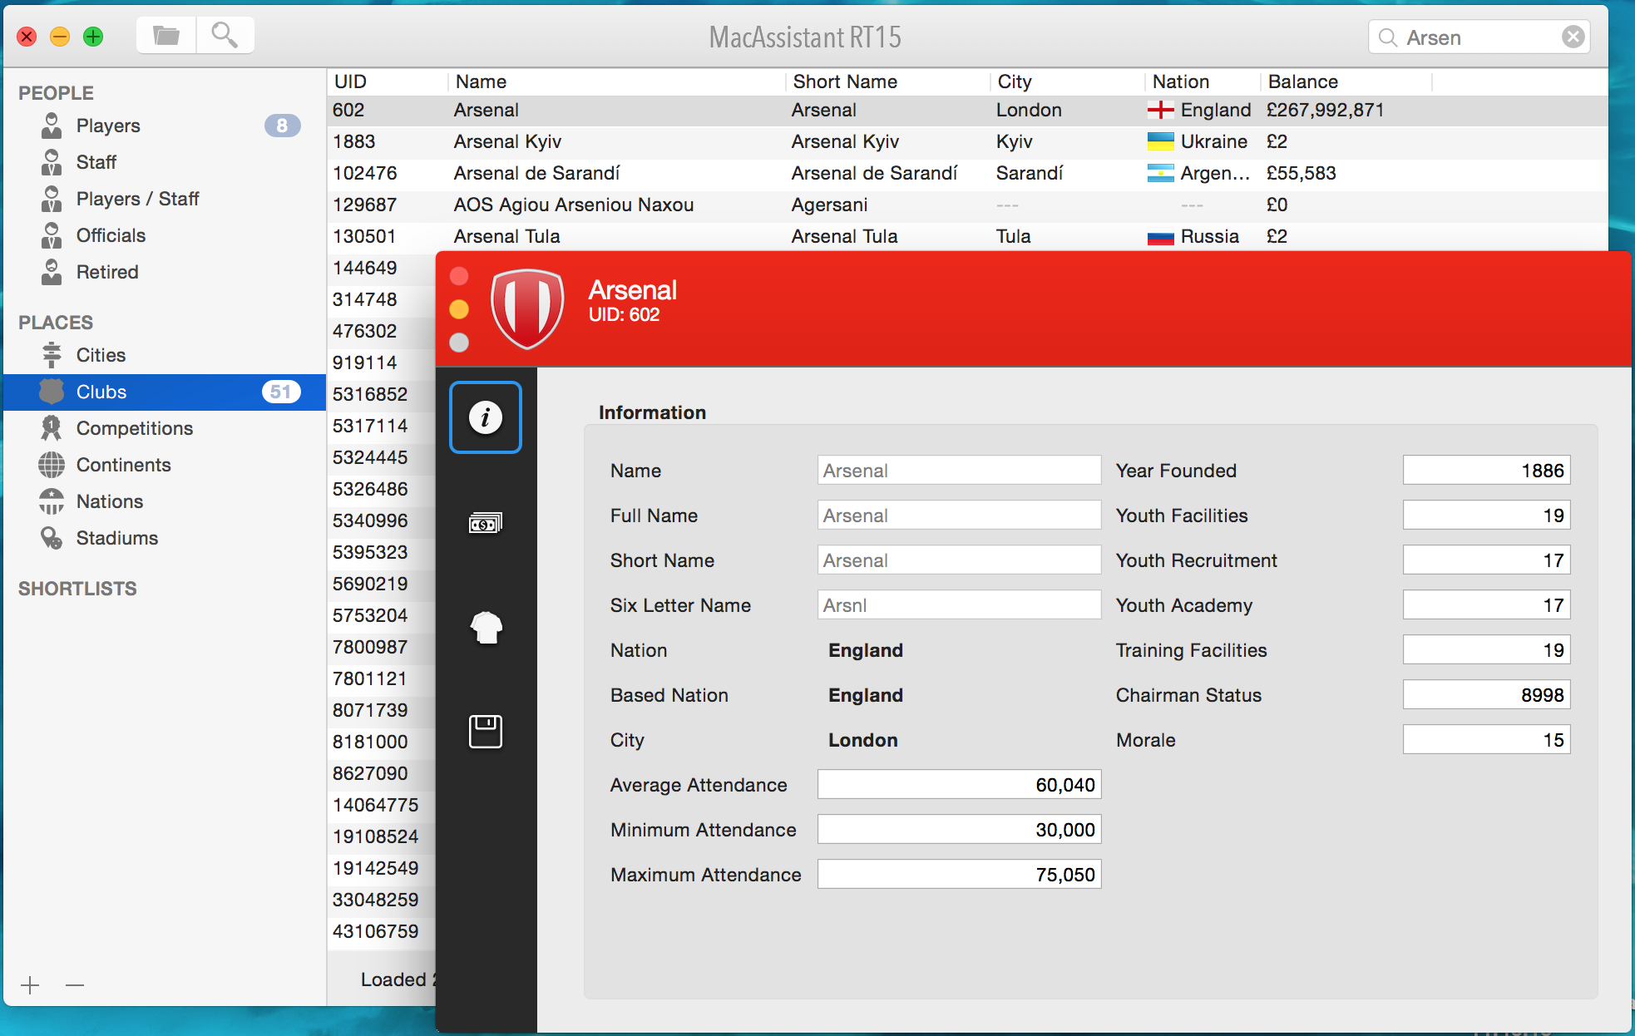Click the Officials person icon
The height and width of the screenshot is (1036, 1635).
pos(52,235)
